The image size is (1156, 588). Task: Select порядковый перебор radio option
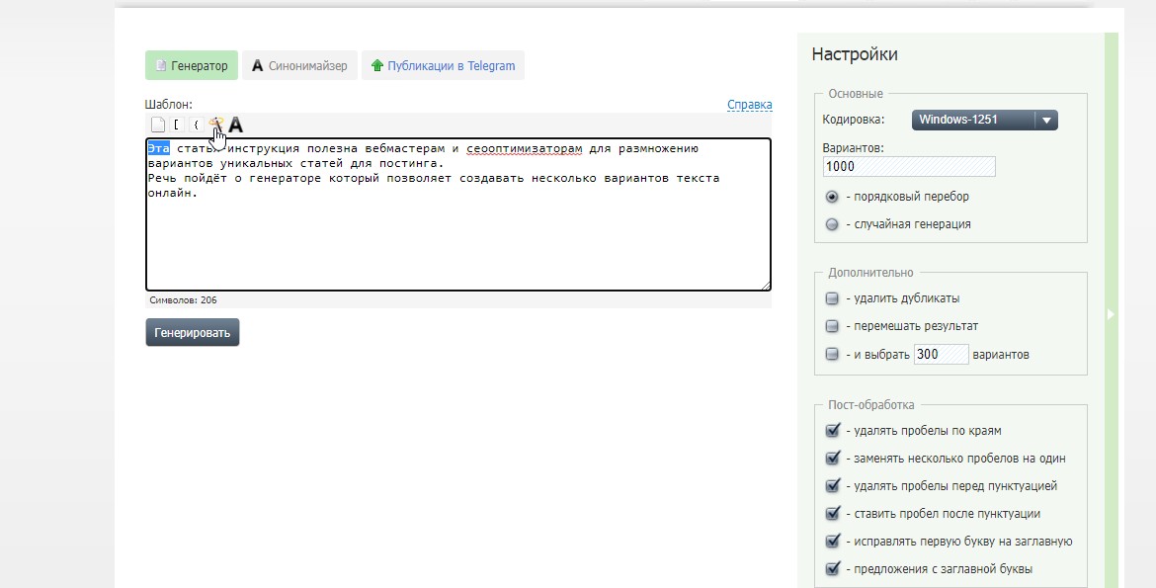coord(832,197)
